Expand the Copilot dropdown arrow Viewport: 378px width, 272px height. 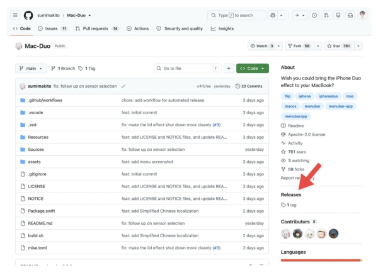point(281,15)
